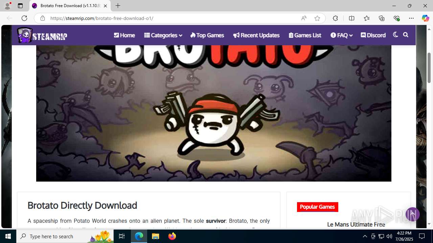This screenshot has height=243, width=433.
Task: Click the Popular Games label
Action: 317,207
